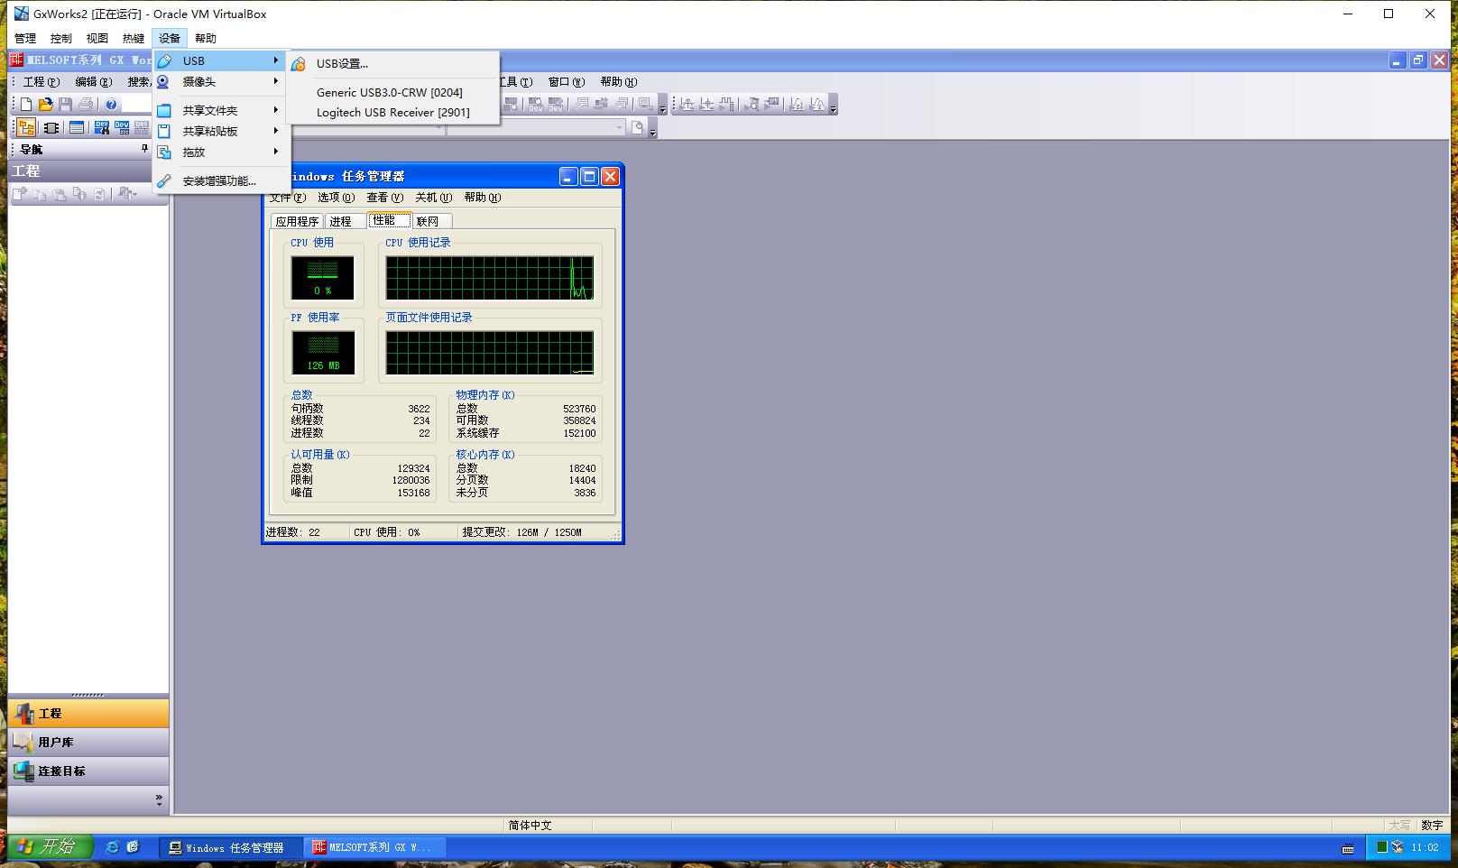
Task: Toggle the navigation tree view icon
Action: [x=26, y=128]
